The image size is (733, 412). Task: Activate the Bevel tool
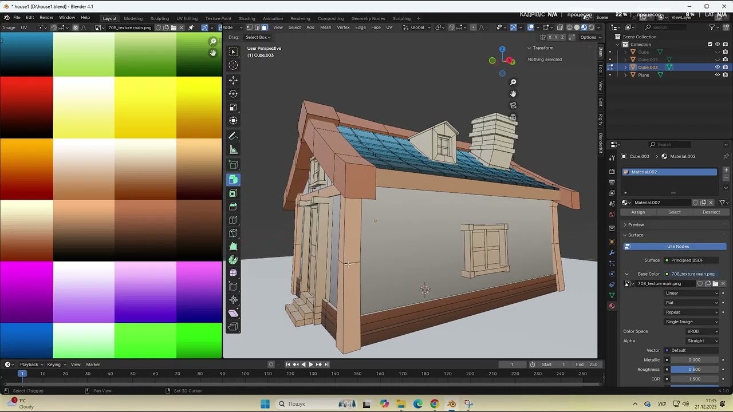(x=233, y=207)
